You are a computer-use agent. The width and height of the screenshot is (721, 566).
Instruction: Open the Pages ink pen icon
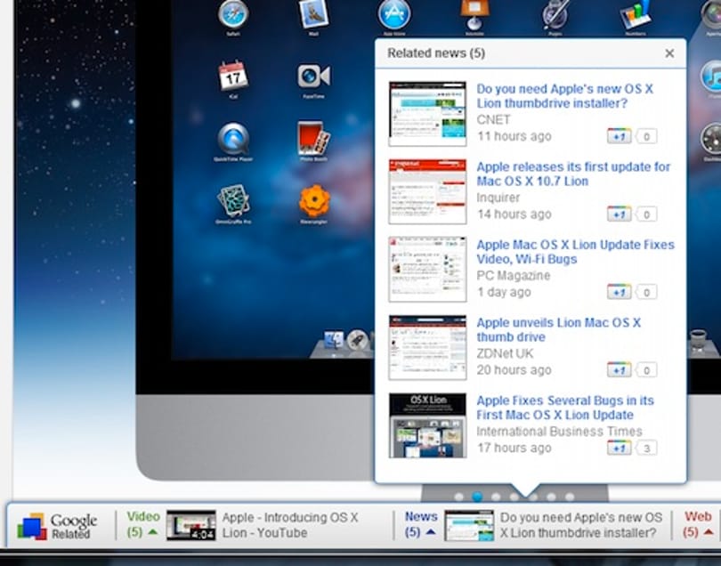[555, 14]
